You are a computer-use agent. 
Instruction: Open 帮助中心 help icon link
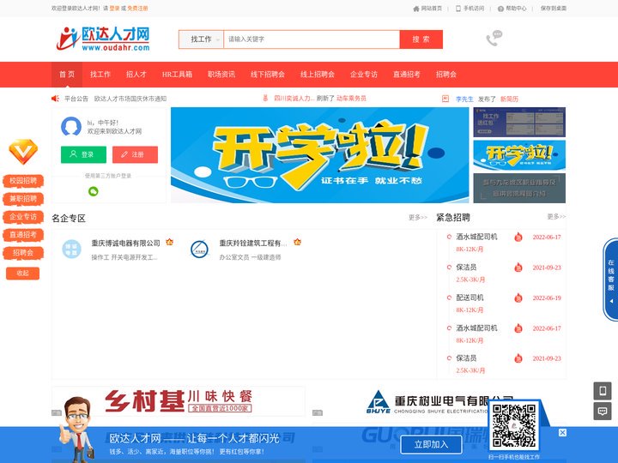[x=512, y=9]
